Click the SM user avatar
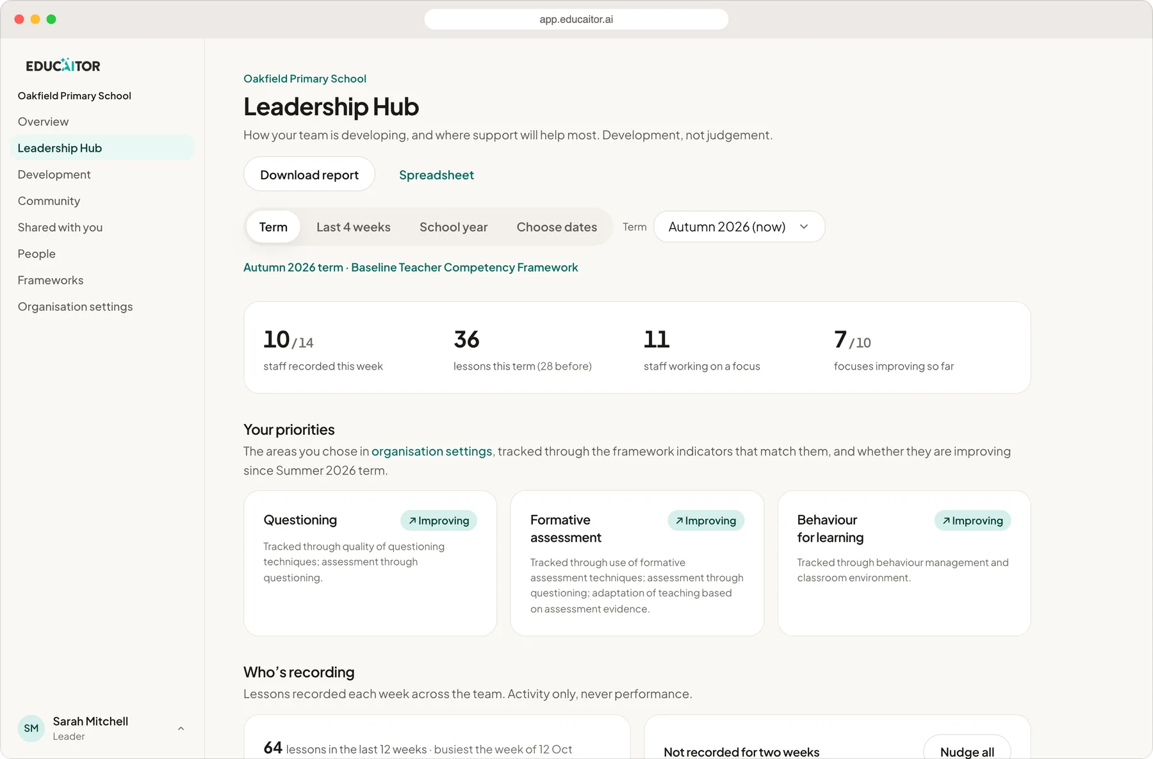 [x=31, y=728]
